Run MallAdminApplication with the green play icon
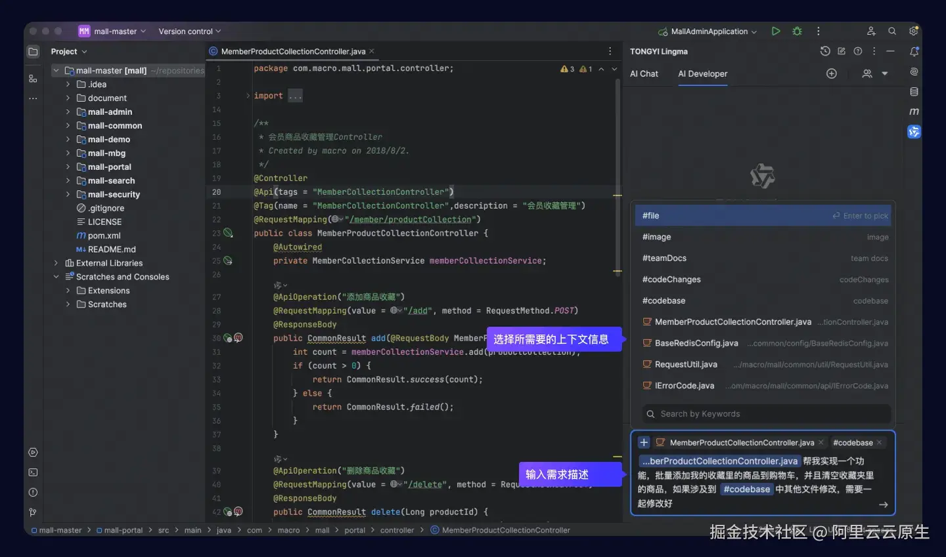 [776, 31]
